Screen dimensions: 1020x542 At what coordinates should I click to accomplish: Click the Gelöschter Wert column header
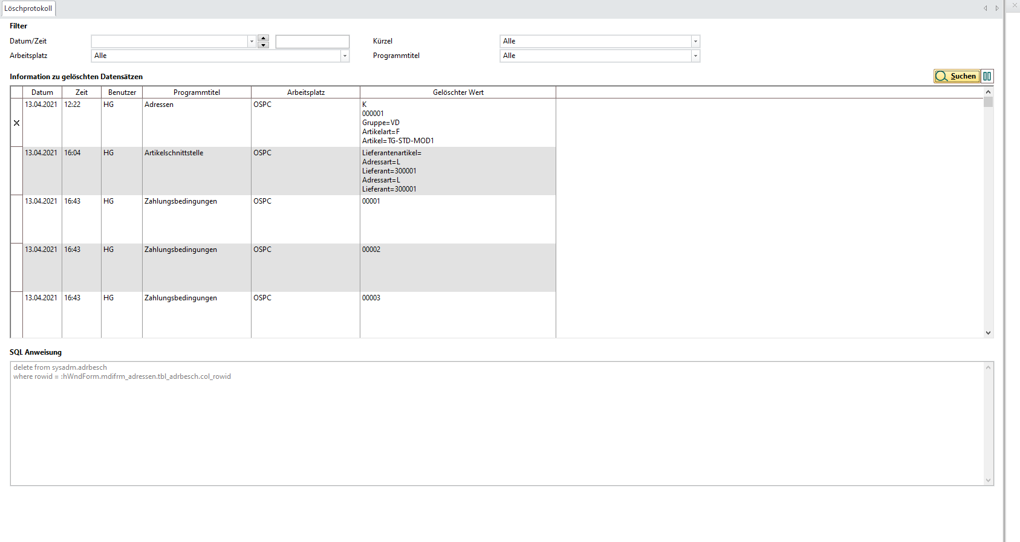tap(458, 92)
